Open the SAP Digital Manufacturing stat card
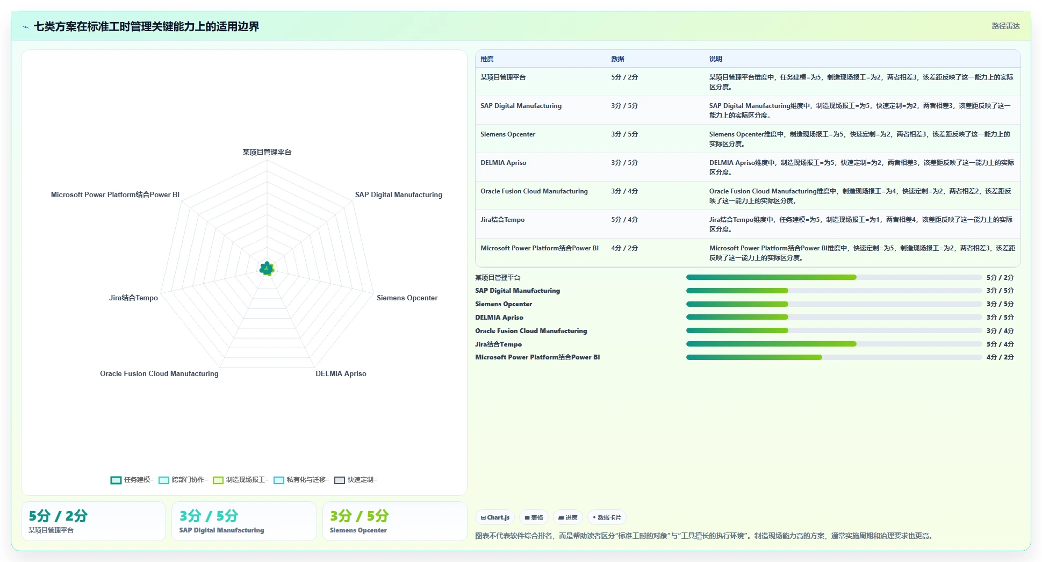The image size is (1042, 562). pyautogui.click(x=244, y=521)
